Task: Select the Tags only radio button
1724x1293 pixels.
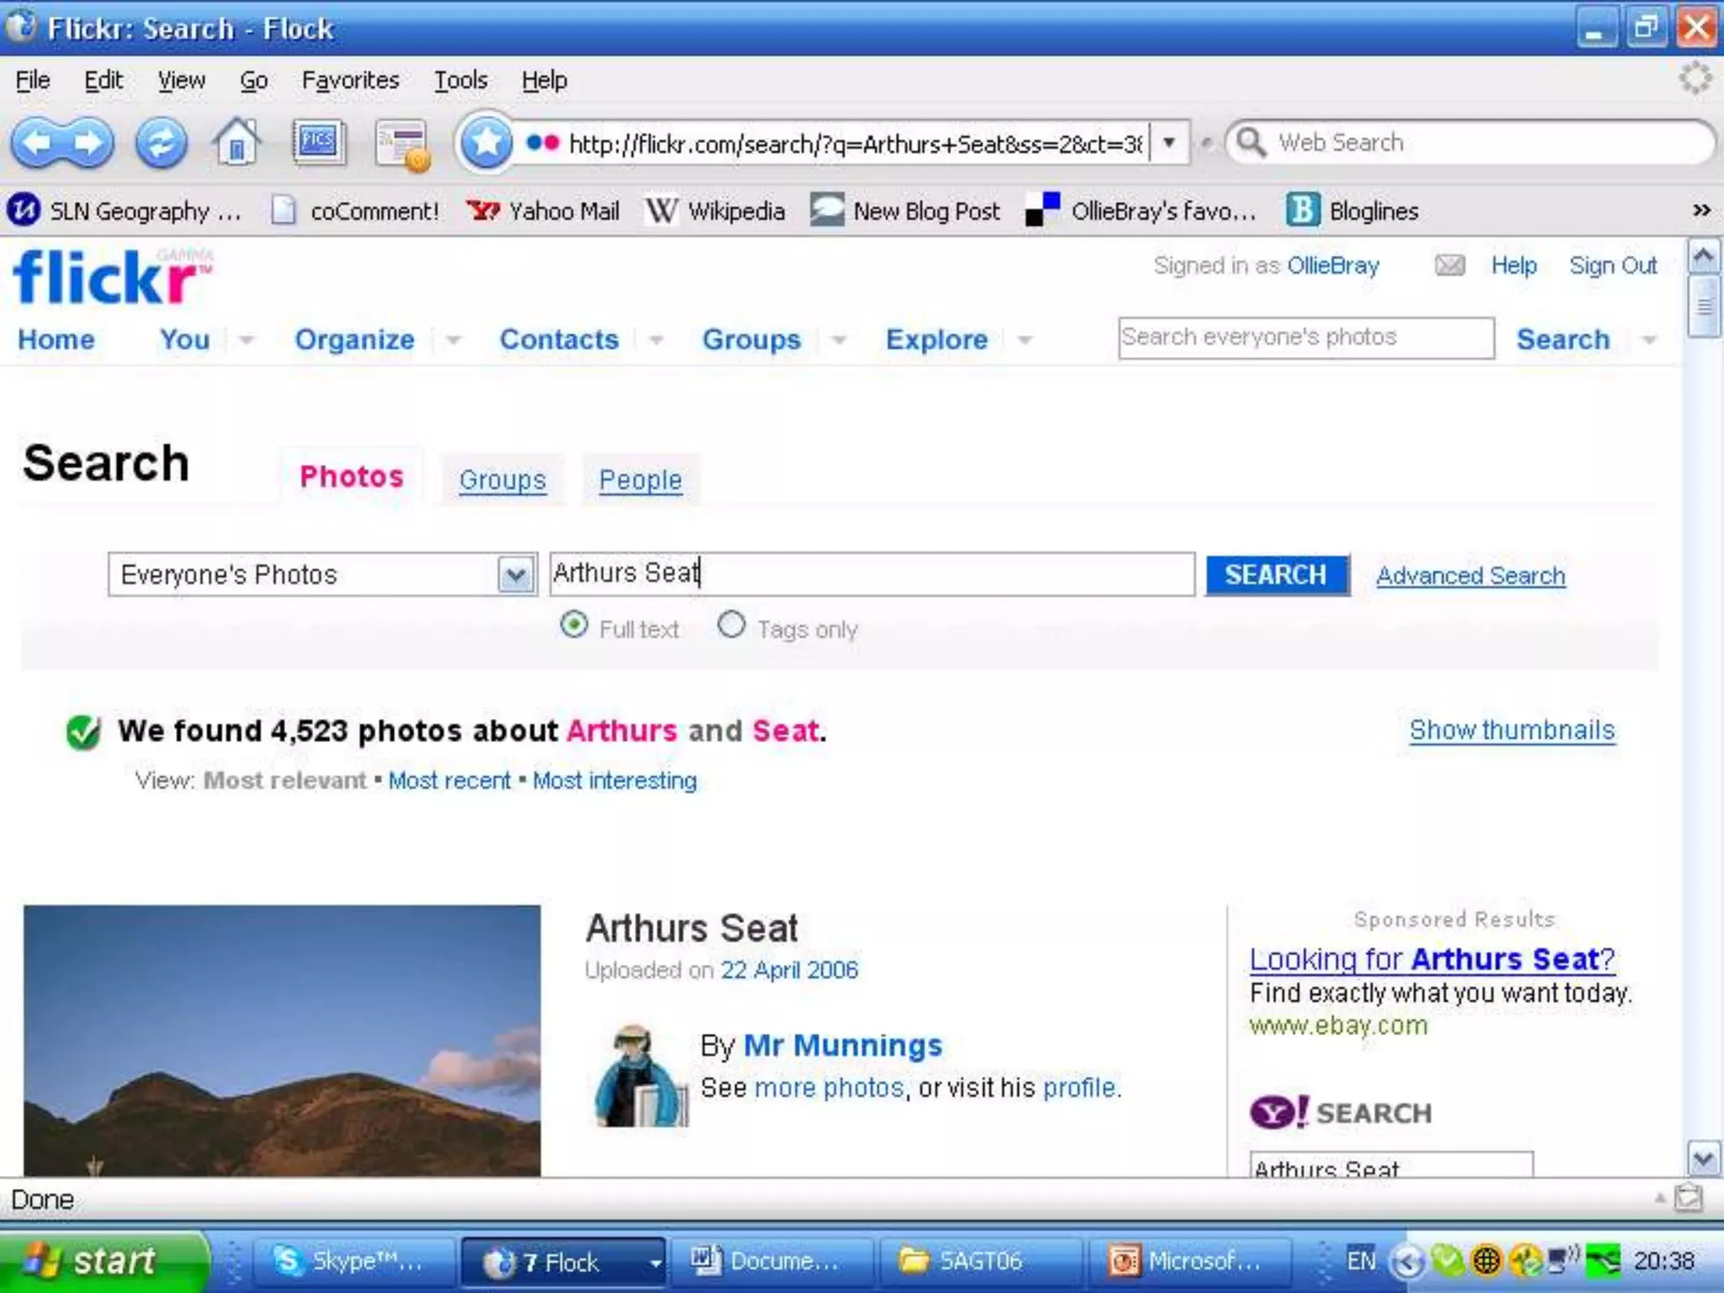Action: [x=731, y=625]
